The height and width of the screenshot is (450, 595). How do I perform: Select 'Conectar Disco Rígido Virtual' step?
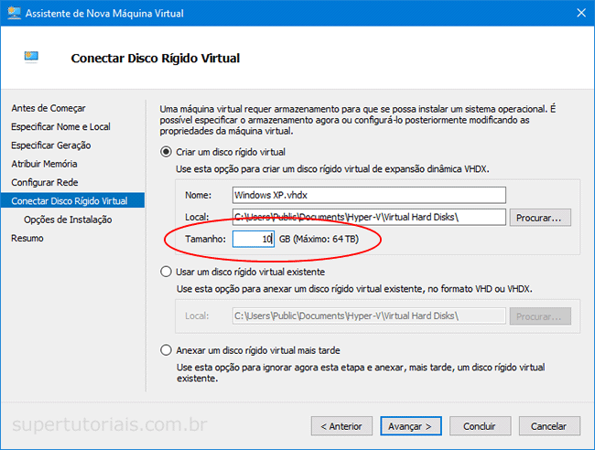pos(70,201)
